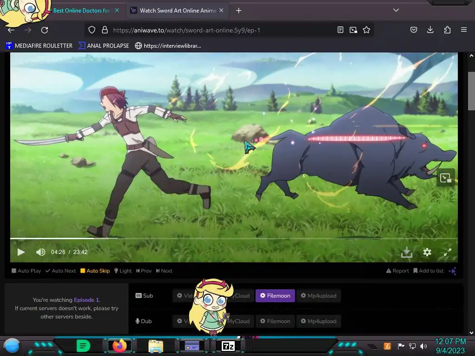Toggle the Auto Skip option
This screenshot has width=475, height=356.
95,271
